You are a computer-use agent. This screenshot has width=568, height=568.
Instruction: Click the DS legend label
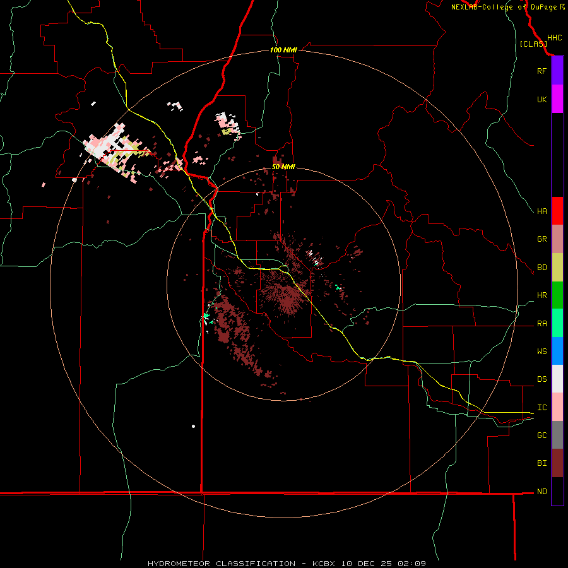click(541, 379)
